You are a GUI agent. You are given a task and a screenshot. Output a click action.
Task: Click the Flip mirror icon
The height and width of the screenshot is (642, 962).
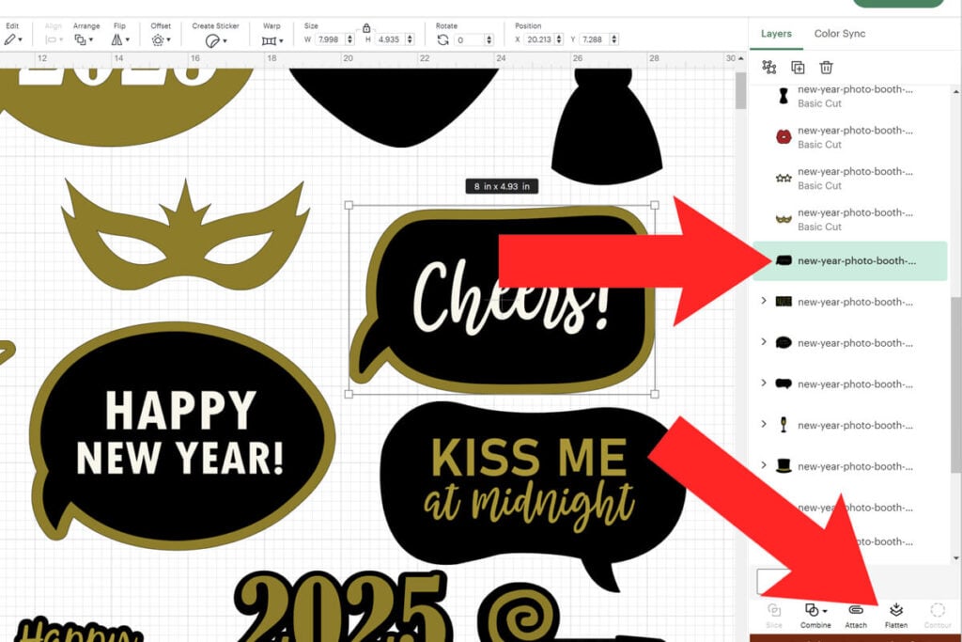[x=116, y=39]
